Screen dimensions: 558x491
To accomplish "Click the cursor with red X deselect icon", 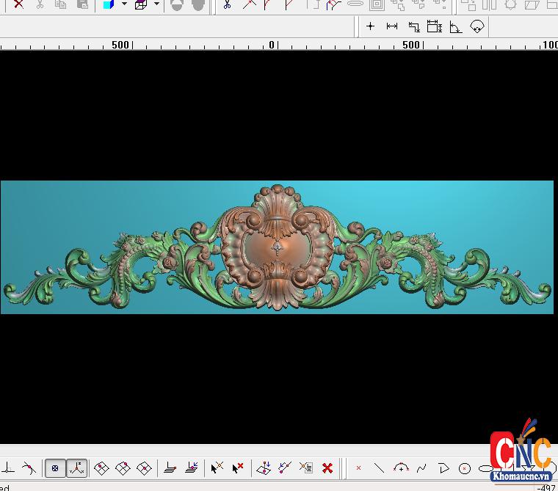I will (238, 468).
